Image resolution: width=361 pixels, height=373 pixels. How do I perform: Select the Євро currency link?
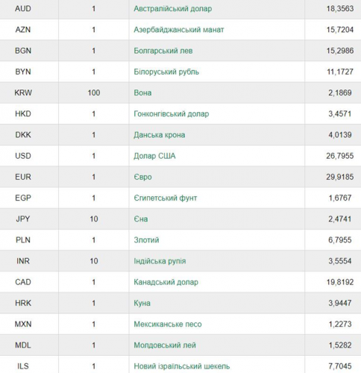[142, 177]
